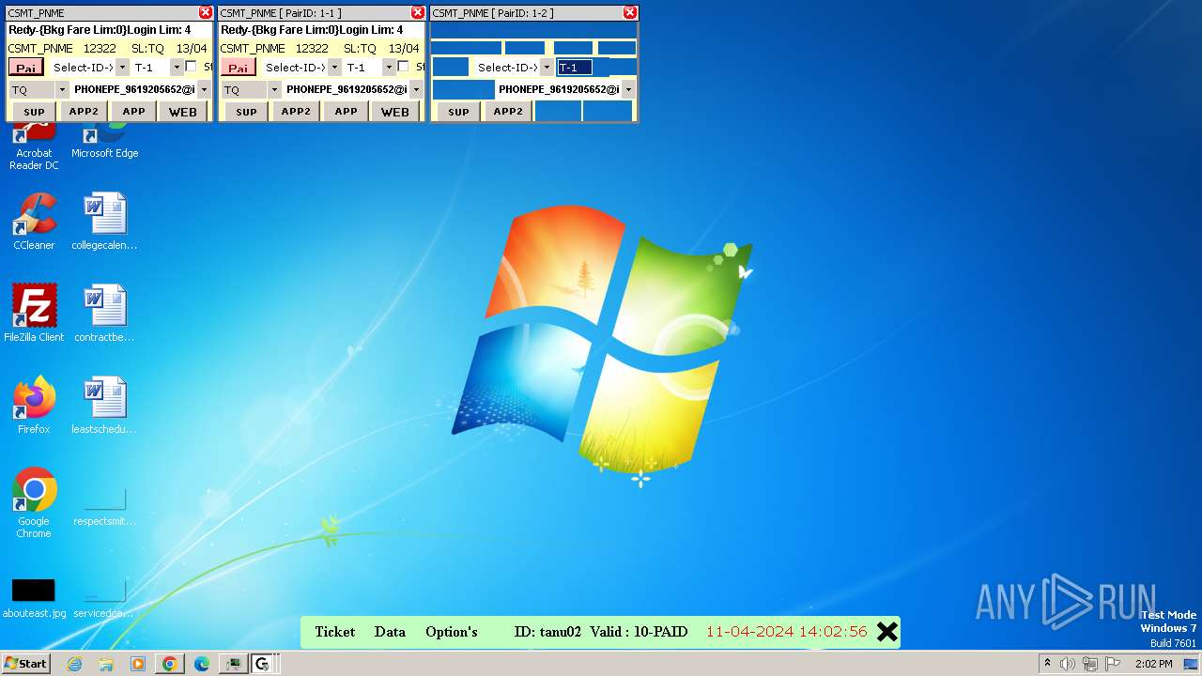Viewport: 1202px width, 676px height.
Task: Click Pai button in first CSMT_PNME window
Action: pos(26,68)
